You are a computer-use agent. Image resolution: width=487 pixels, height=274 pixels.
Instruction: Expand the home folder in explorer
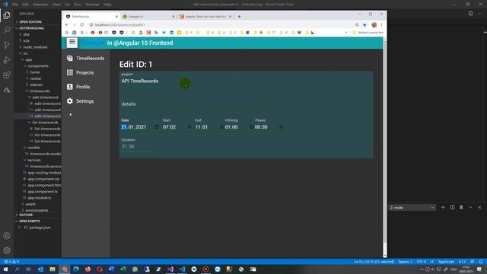(35, 72)
